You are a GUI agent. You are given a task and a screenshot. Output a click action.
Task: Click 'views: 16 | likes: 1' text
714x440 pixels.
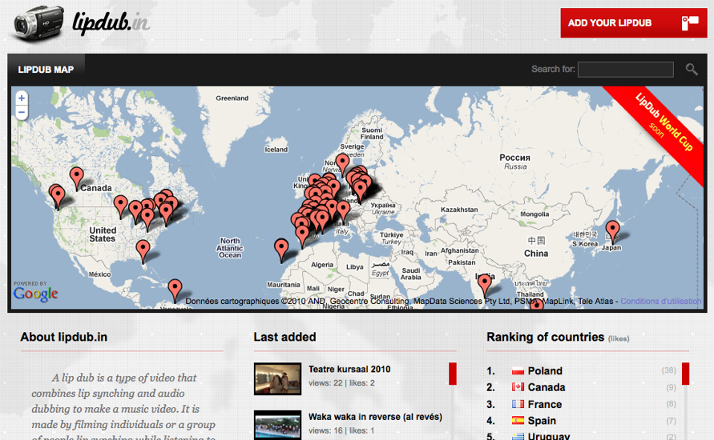[x=341, y=430]
